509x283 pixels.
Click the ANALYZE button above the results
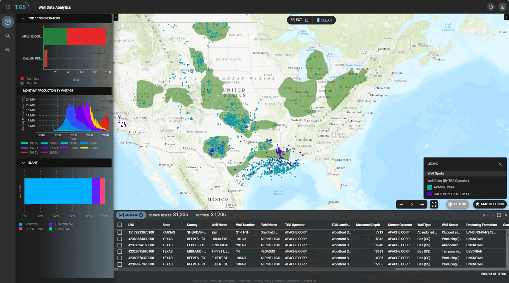tap(131, 215)
